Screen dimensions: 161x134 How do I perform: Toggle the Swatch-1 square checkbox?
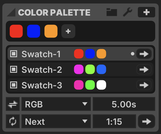point(14,54)
